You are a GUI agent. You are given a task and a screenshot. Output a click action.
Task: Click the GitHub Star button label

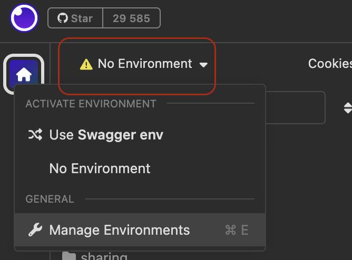[x=82, y=18]
